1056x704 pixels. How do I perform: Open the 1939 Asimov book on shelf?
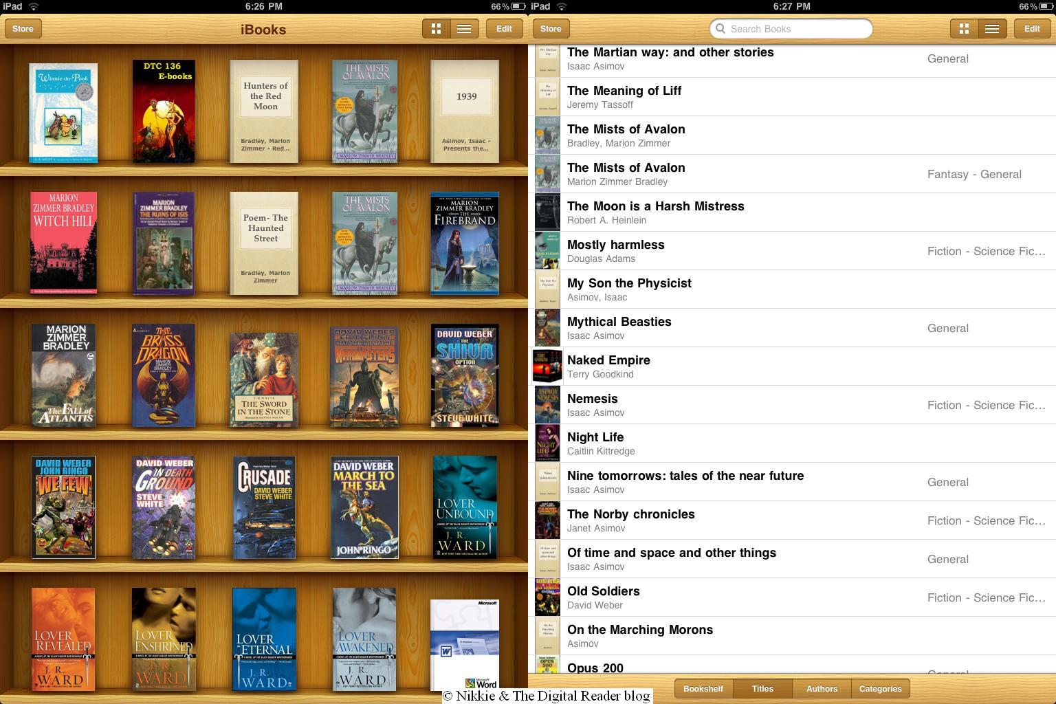(465, 112)
